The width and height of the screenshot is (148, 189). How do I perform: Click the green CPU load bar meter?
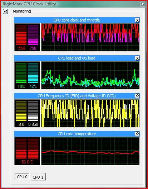pos(21,73)
